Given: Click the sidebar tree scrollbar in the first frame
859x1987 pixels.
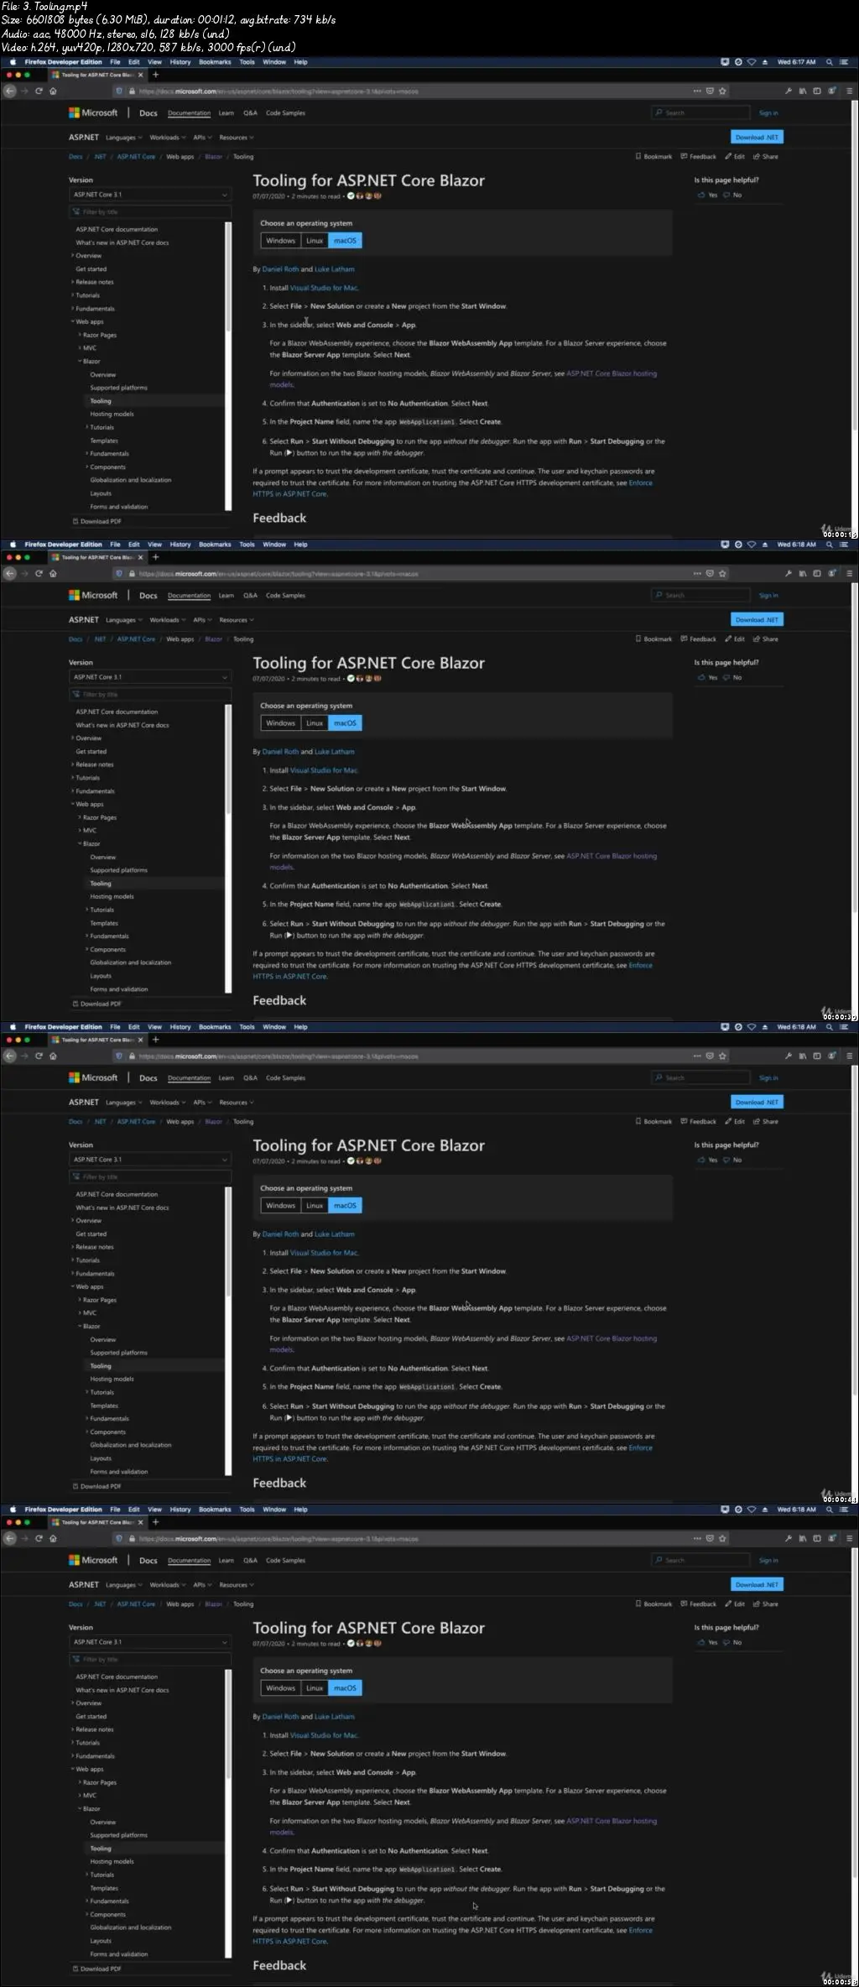Looking at the screenshot, I should [228, 367].
